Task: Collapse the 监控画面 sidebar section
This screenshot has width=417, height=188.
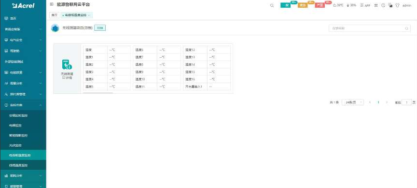Action: 23,105
